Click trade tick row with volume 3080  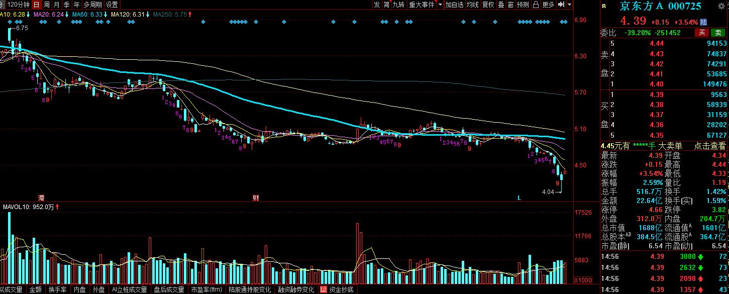pyautogui.click(x=665, y=257)
